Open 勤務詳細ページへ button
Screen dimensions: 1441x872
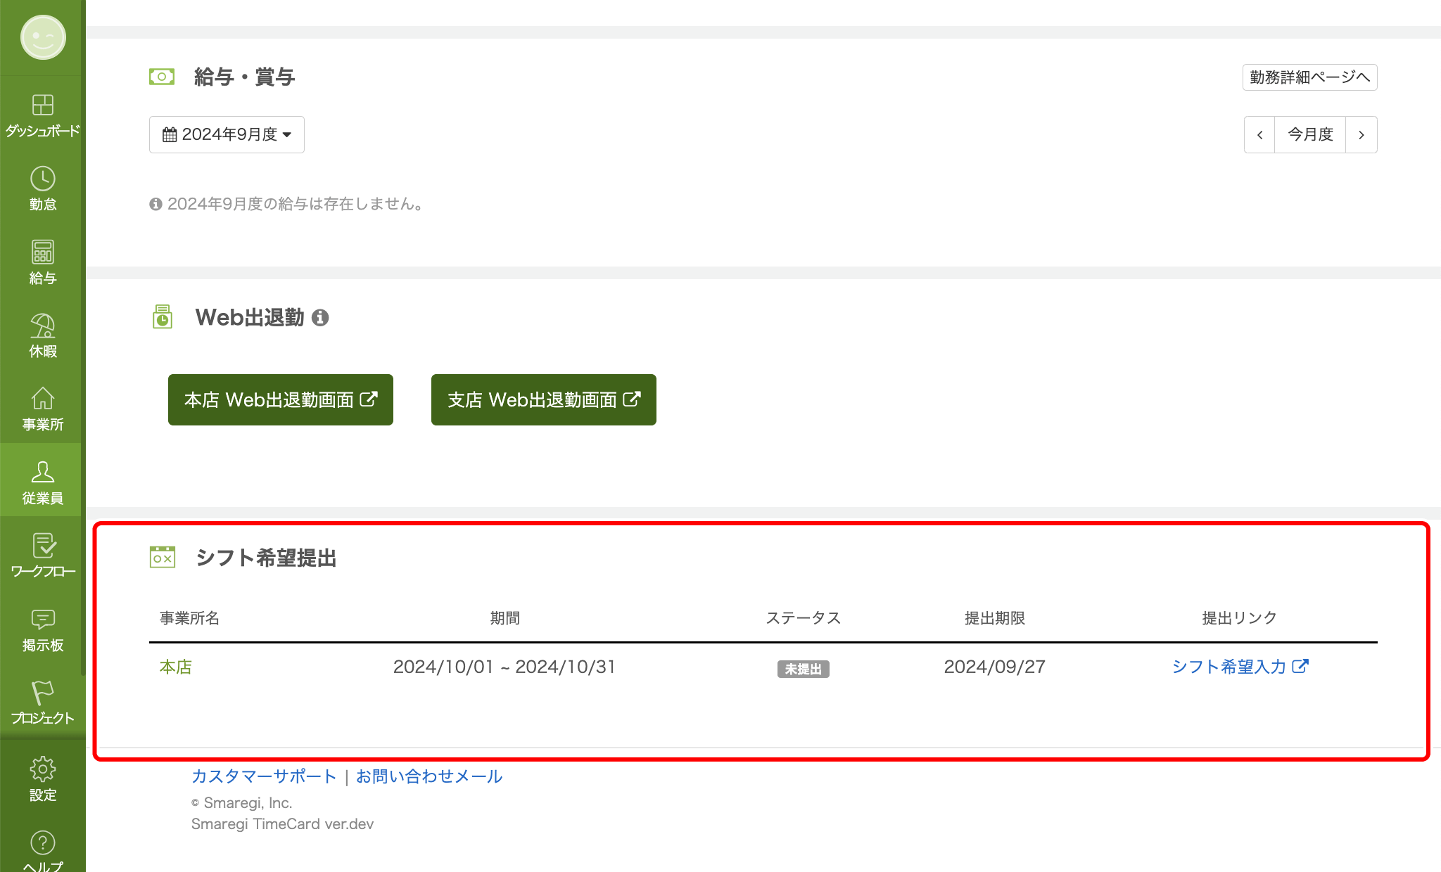pos(1310,77)
